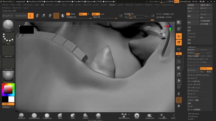Select the Inflat brush
The width and height of the screenshot is (216, 121).
pos(73,116)
